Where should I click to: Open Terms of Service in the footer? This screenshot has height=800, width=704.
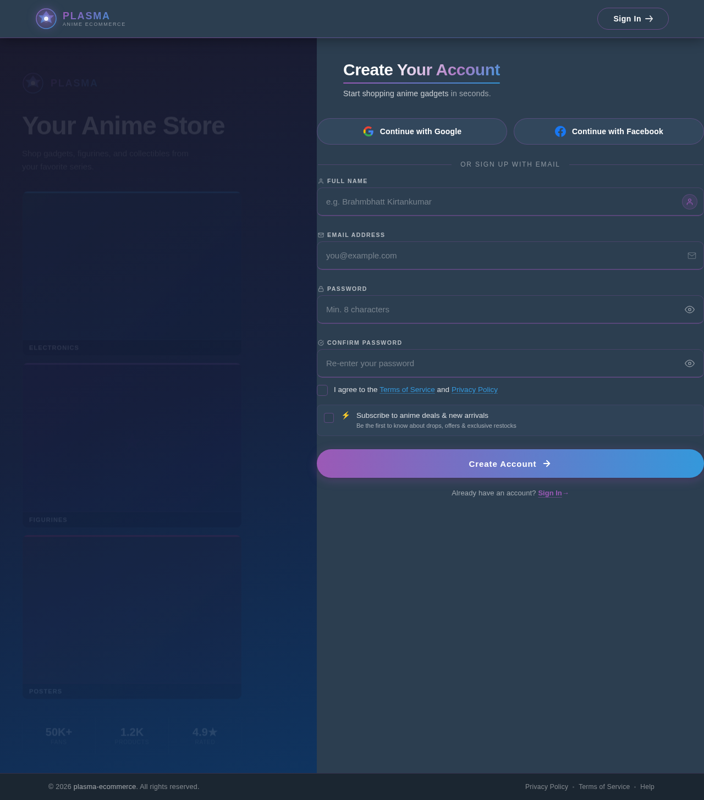(604, 787)
